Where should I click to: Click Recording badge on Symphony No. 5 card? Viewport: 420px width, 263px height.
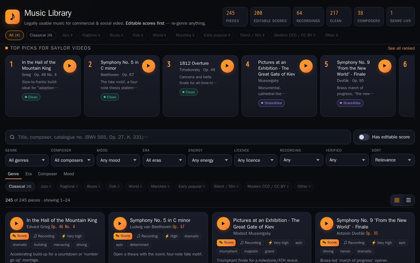click(x=147, y=236)
